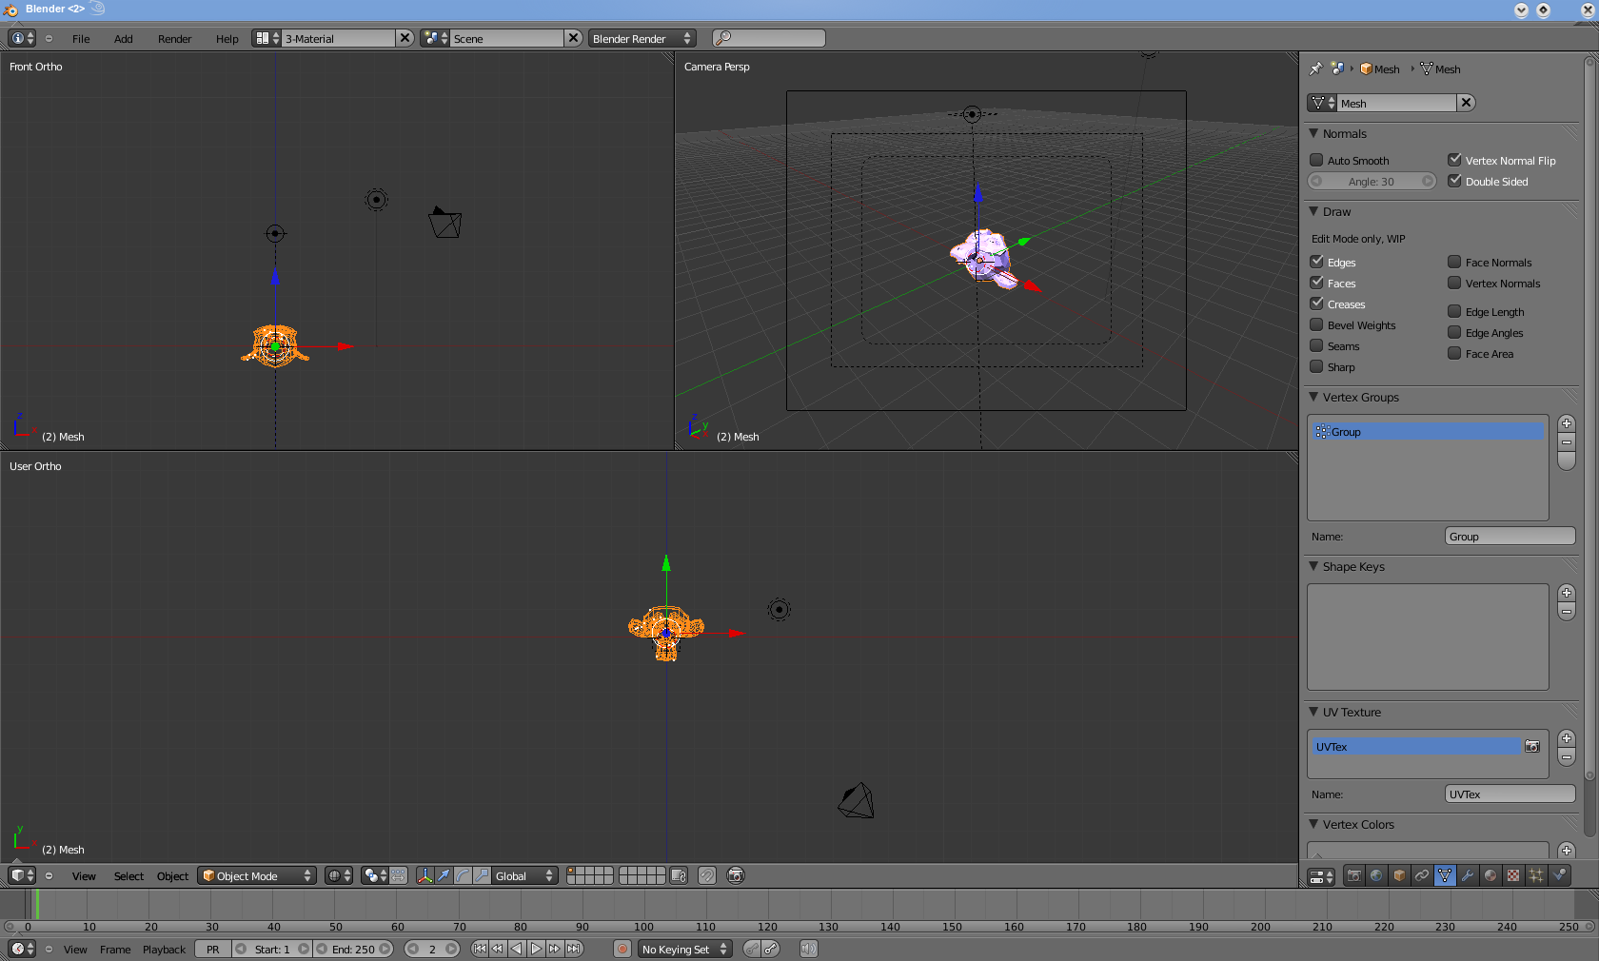
Task: Toggle the 3D manipulator axes icon
Action: coord(424,875)
